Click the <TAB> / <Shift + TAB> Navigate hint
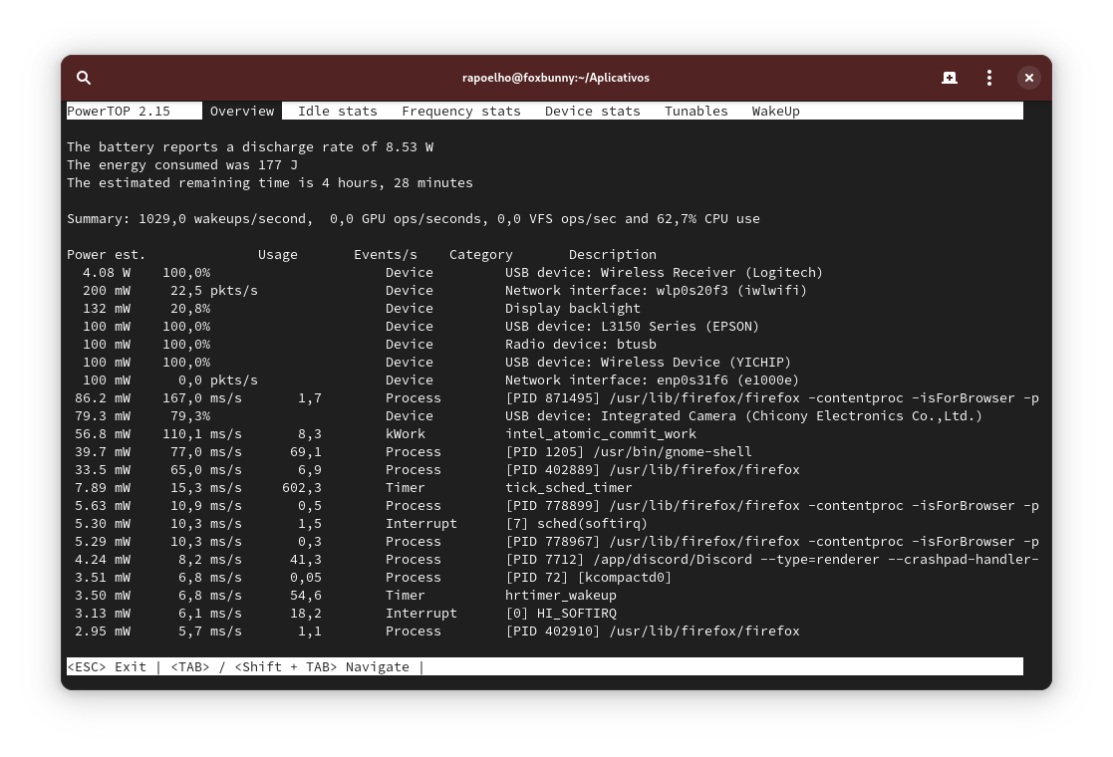Screen dimensions: 1113x757 coord(290,667)
